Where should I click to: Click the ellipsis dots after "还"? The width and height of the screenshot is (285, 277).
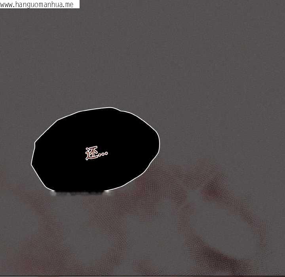(x=103, y=154)
